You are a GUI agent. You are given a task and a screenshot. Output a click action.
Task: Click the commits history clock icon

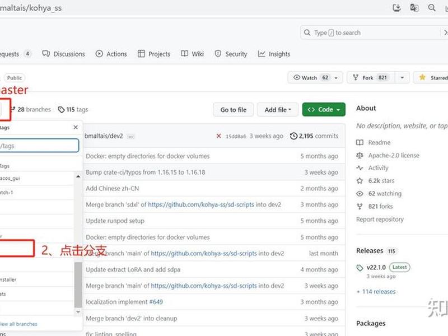coord(293,136)
